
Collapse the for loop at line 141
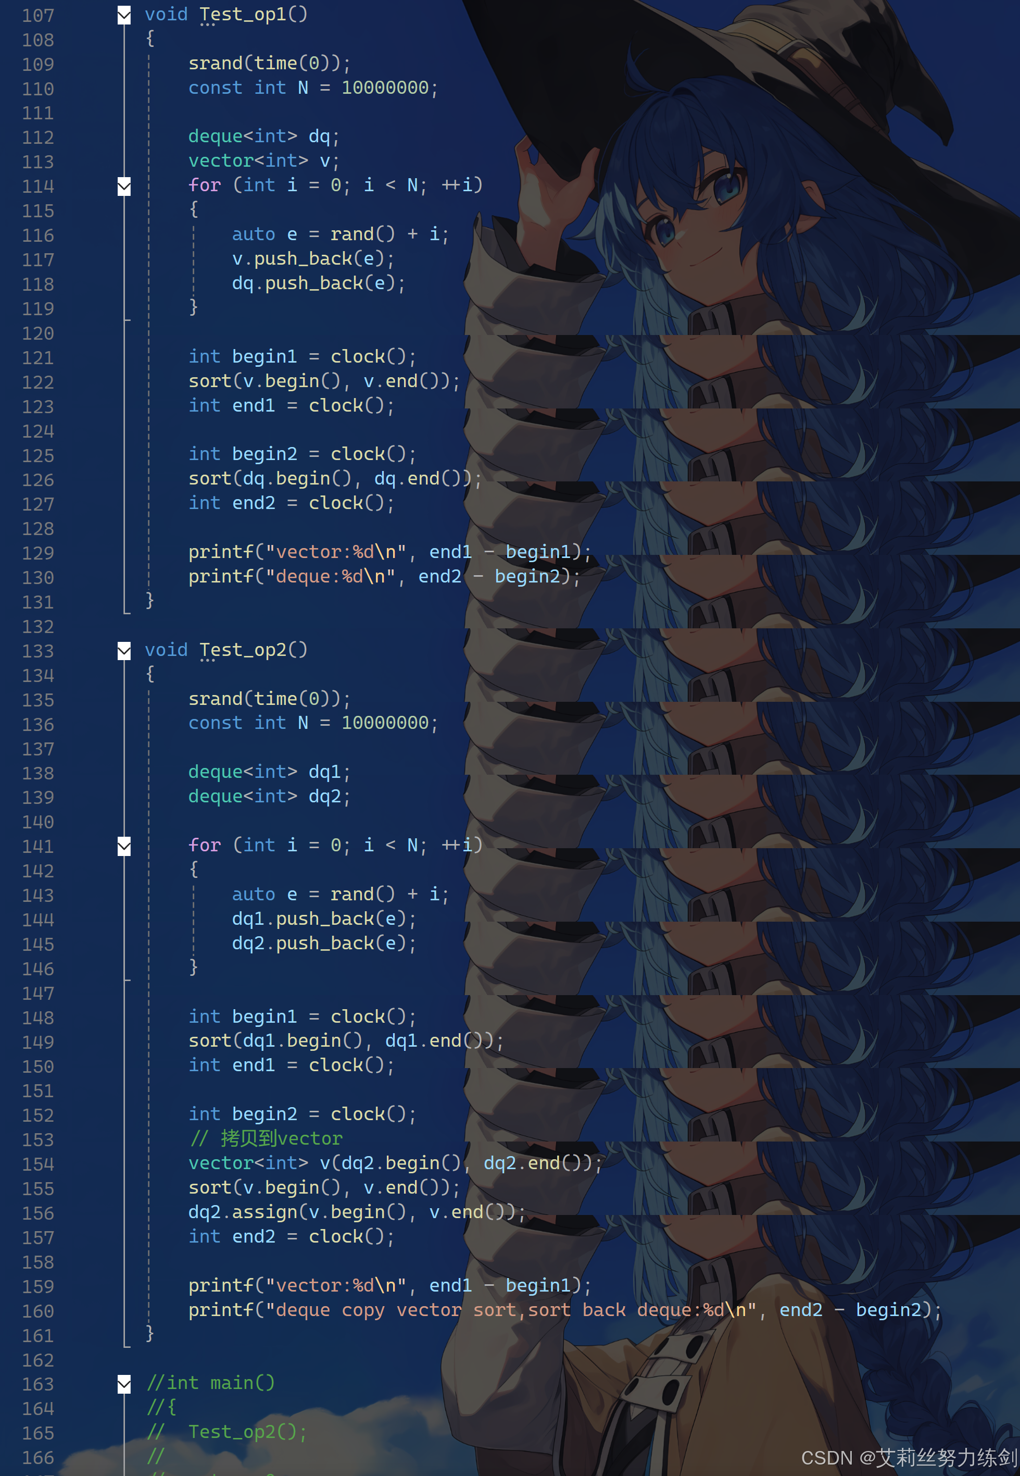(124, 846)
